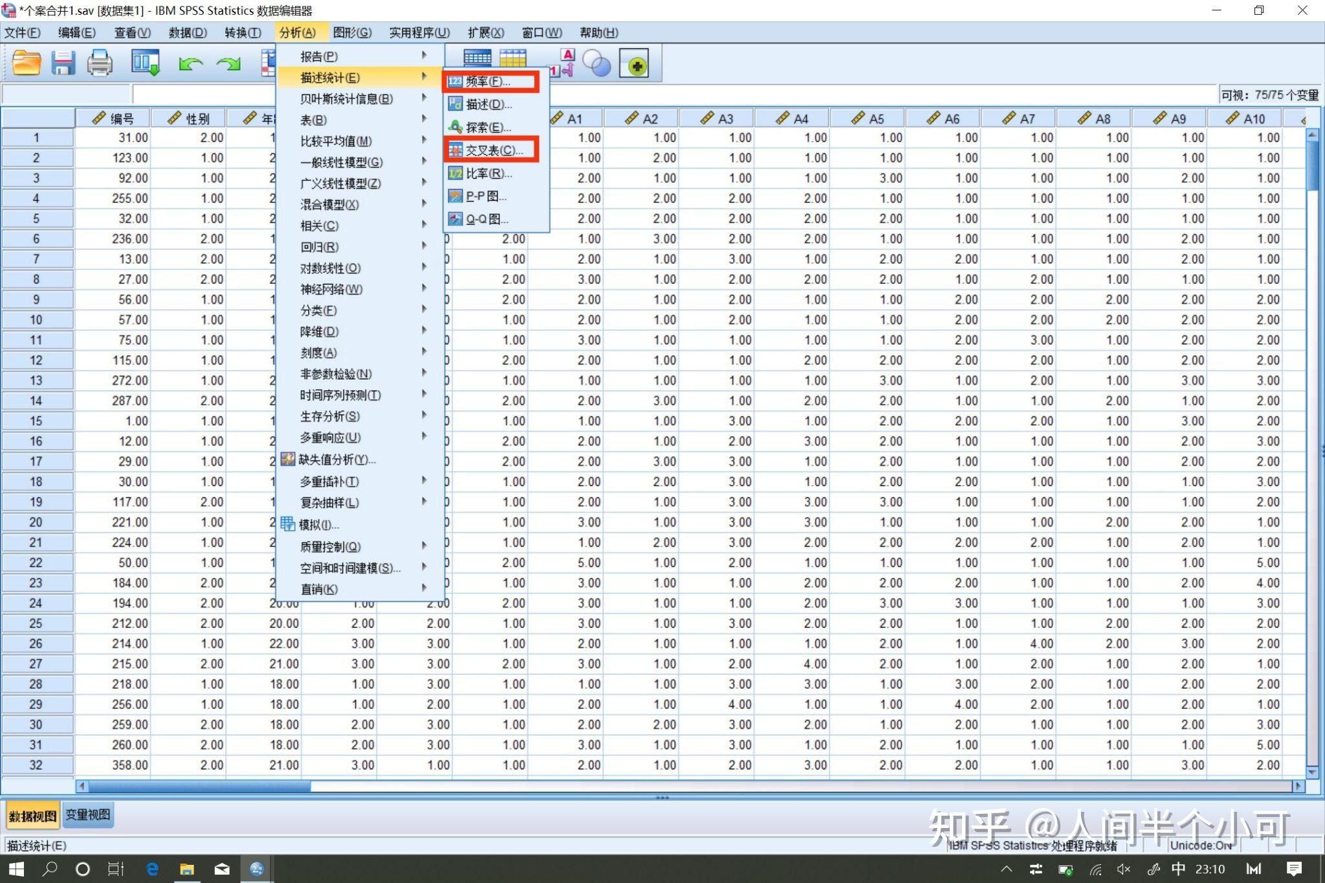Image resolution: width=1325 pixels, height=883 pixels.
Task: Undo the last action with green arrow
Action: pyautogui.click(x=190, y=64)
